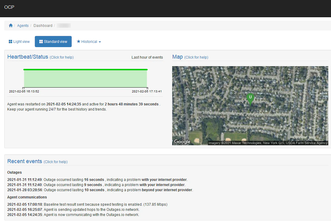Open help for the Map panel
Screen dimensions: 331x222
pos(196,57)
